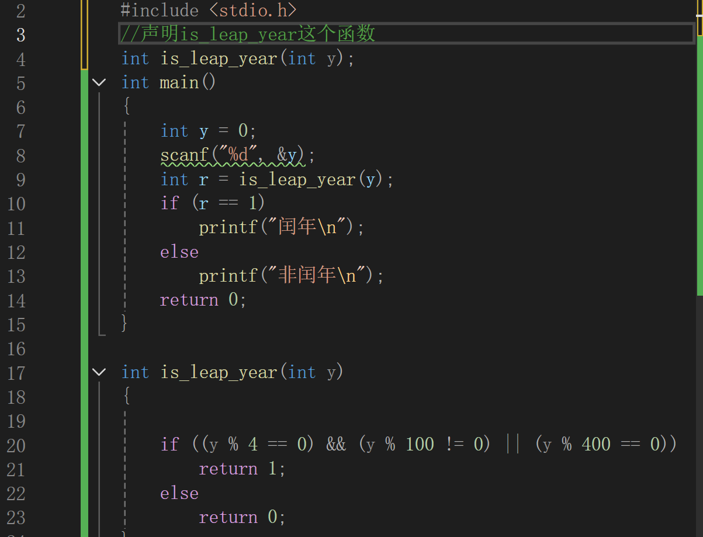The height and width of the screenshot is (537, 703).
Task: Click the closing brace on line 15
Action: pyautogui.click(x=124, y=323)
